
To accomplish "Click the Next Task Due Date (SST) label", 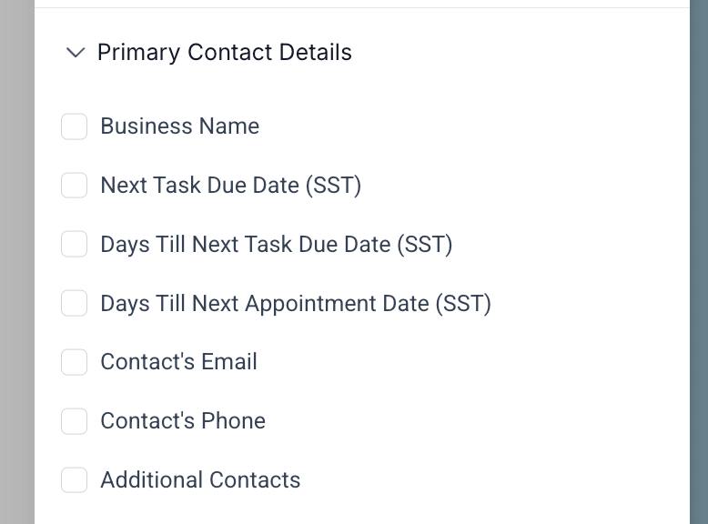I will click(230, 186).
